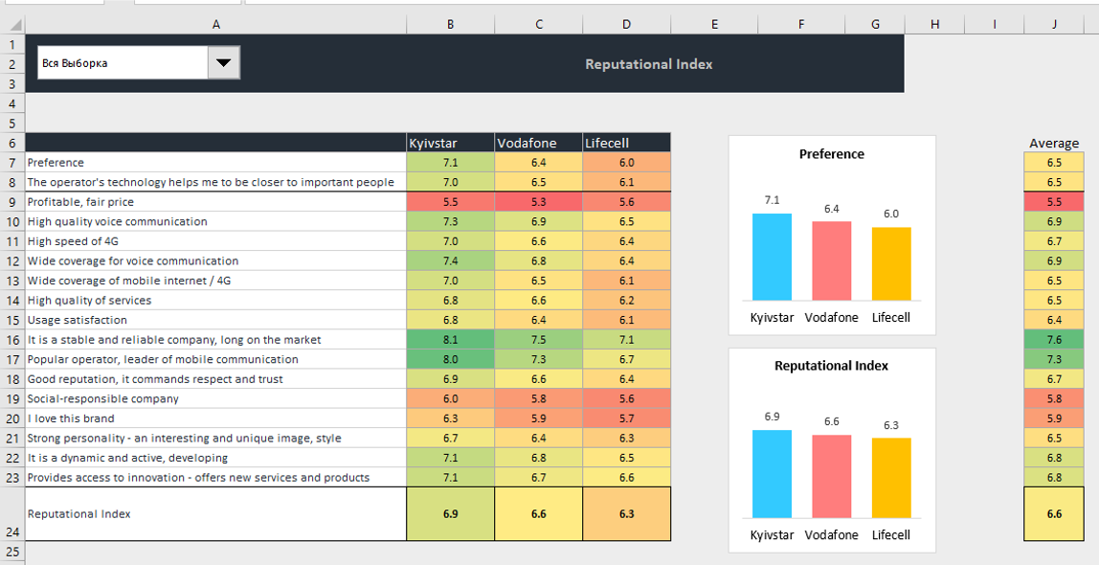Click the Reputational Index chart title

(831, 366)
